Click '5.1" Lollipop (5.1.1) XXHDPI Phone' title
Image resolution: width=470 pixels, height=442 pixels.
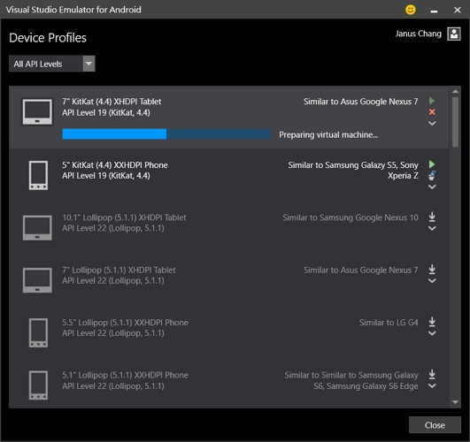tap(125, 375)
